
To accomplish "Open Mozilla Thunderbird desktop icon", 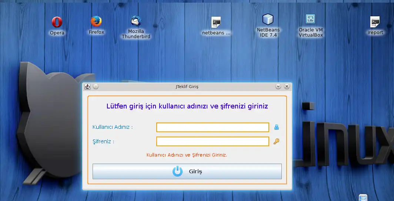I will pyautogui.click(x=136, y=21).
